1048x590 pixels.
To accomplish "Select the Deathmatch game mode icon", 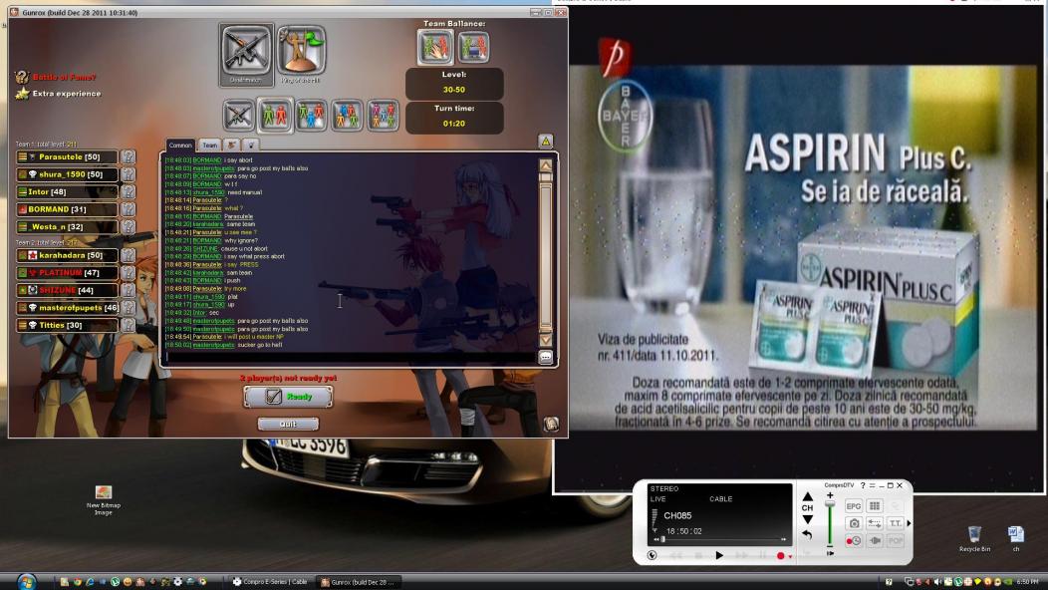I will coord(244,53).
